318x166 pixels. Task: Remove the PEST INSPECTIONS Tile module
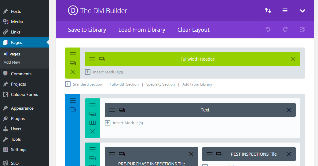(x=289, y=154)
